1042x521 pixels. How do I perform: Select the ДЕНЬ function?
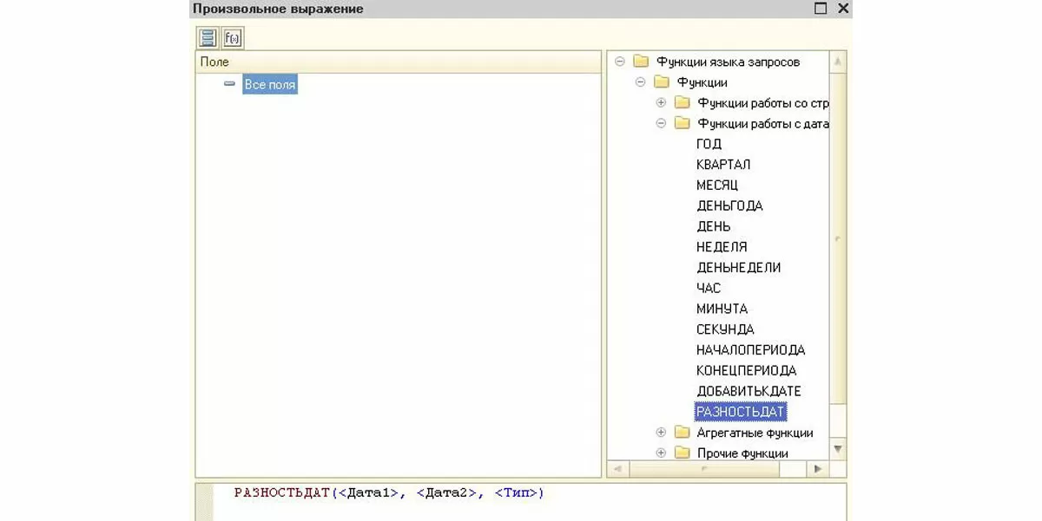click(714, 226)
